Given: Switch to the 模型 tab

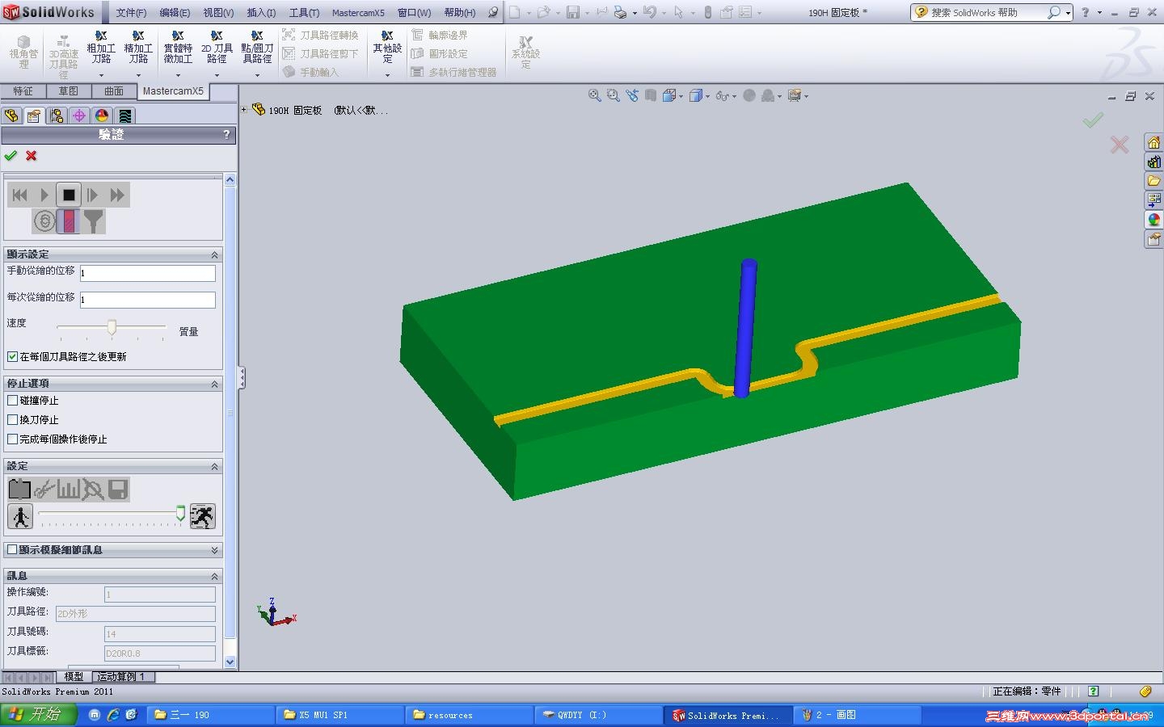Looking at the screenshot, I should tap(74, 677).
